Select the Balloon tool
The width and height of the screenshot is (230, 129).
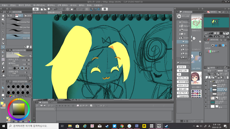(3, 95)
